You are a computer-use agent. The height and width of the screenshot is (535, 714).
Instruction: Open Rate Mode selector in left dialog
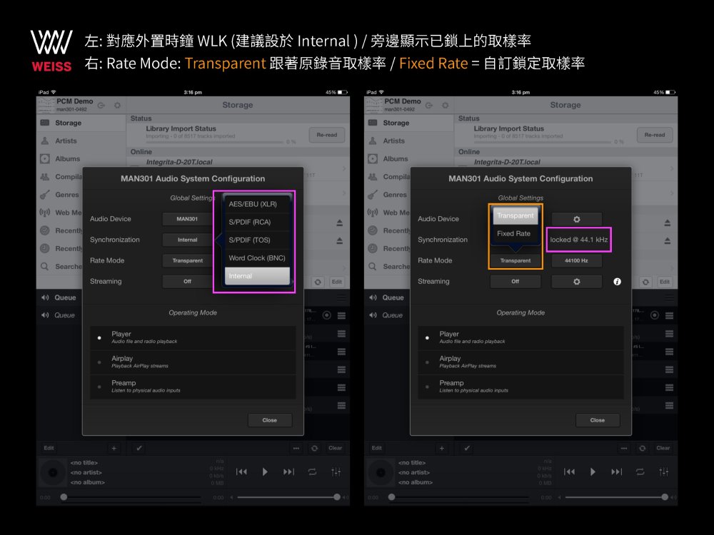187,260
